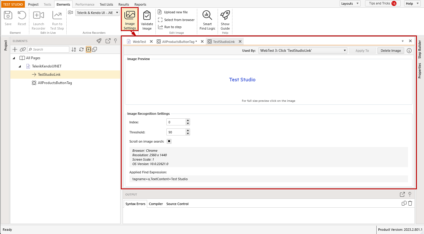The width and height of the screenshot is (424, 234).
Task: Pop out the Output panel
Action: (402, 194)
